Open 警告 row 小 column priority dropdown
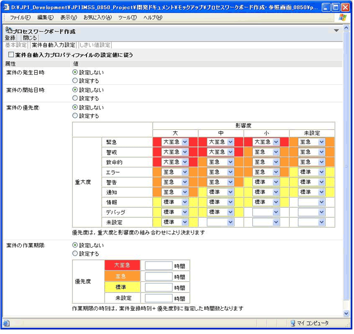This screenshot has height=334, width=354. click(x=267, y=182)
